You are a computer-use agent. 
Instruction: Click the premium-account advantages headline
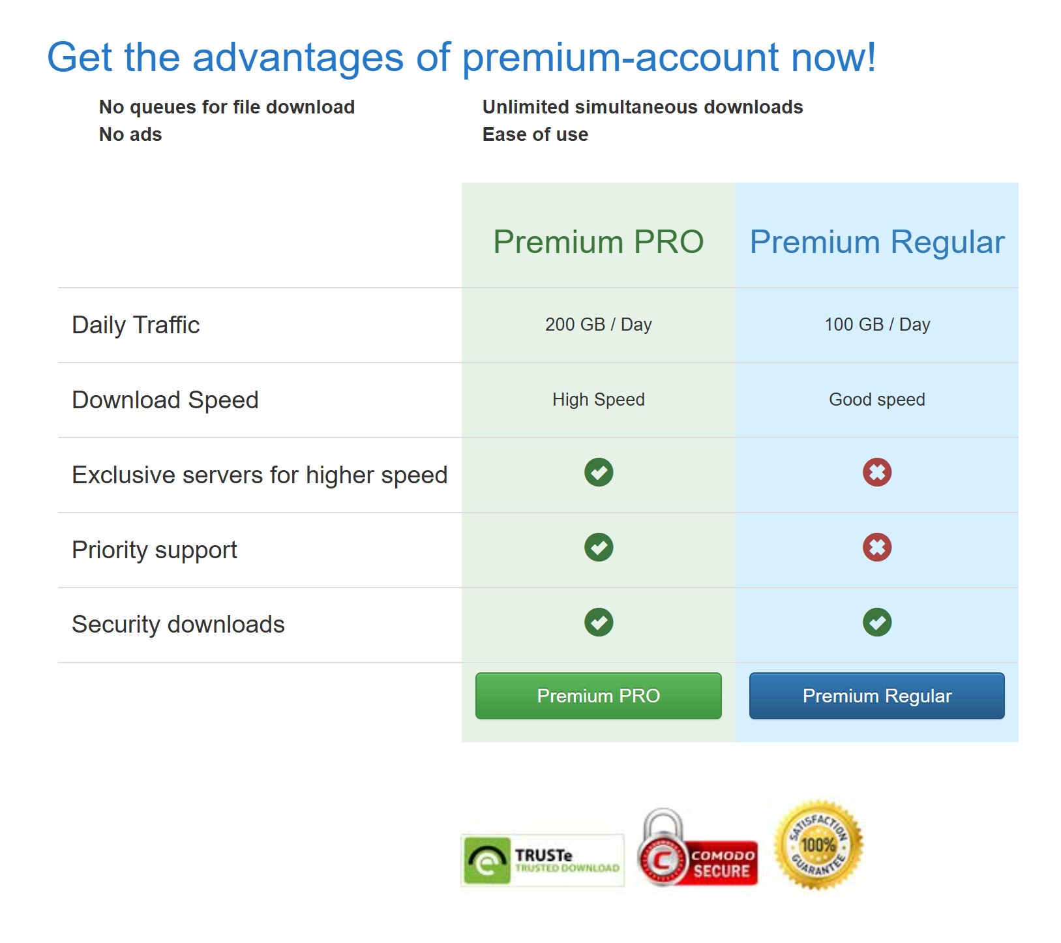[x=461, y=57]
